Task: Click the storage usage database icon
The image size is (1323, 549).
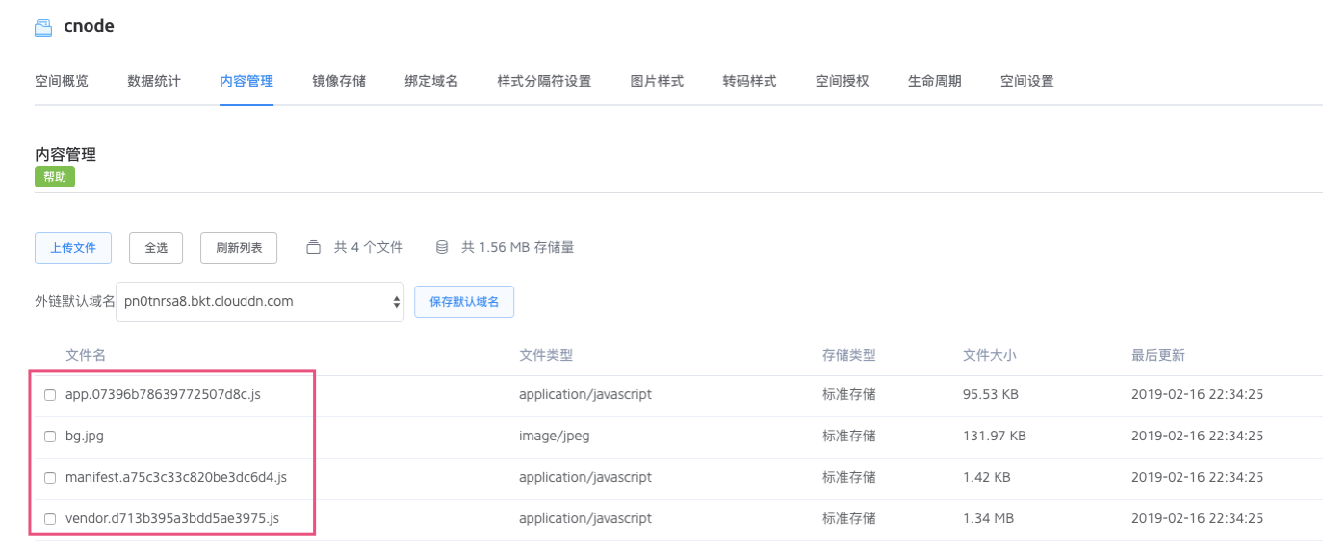Action: point(442,247)
